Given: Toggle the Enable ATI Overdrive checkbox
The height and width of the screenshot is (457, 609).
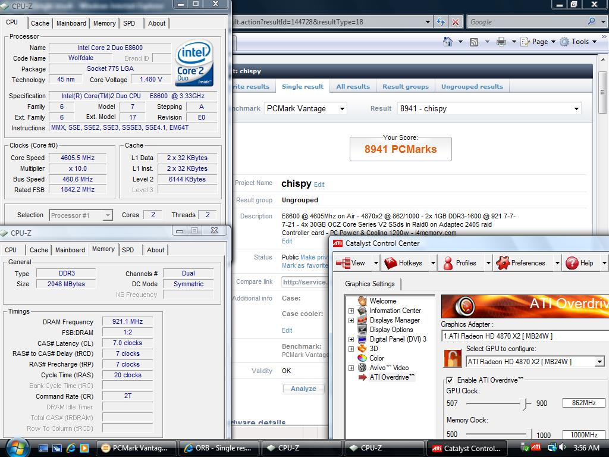Looking at the screenshot, I should click(x=450, y=380).
